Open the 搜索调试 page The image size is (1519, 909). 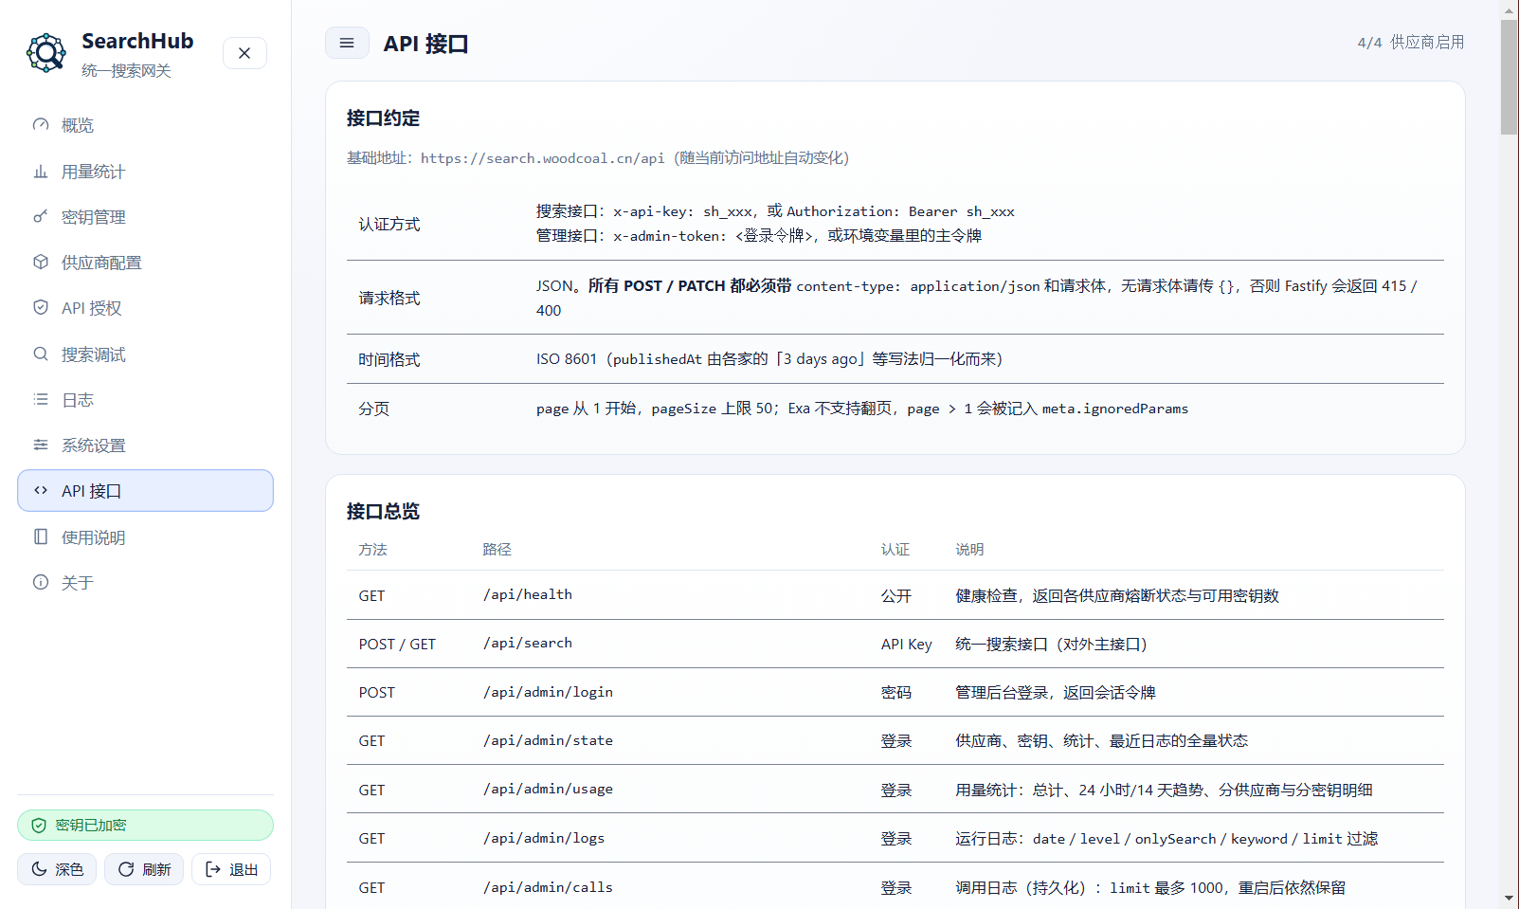point(145,355)
